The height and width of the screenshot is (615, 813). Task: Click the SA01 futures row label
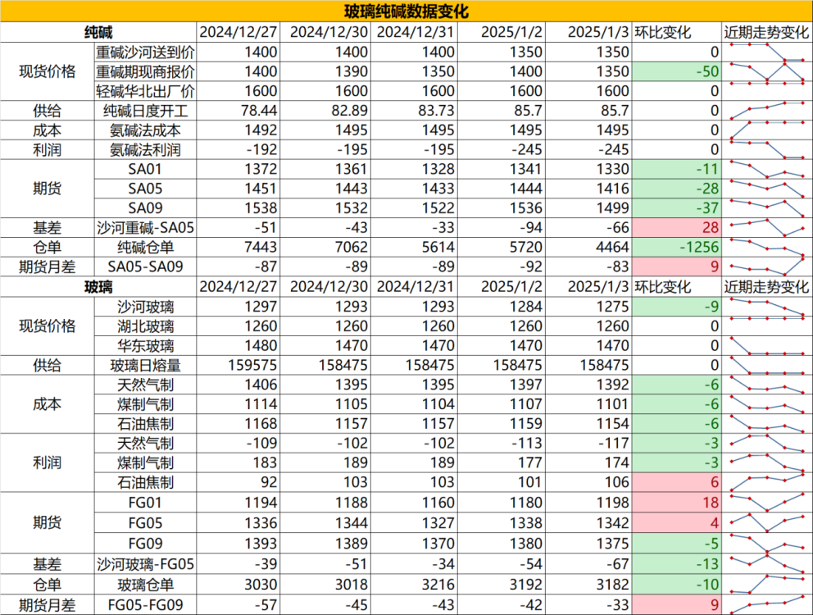click(x=145, y=169)
